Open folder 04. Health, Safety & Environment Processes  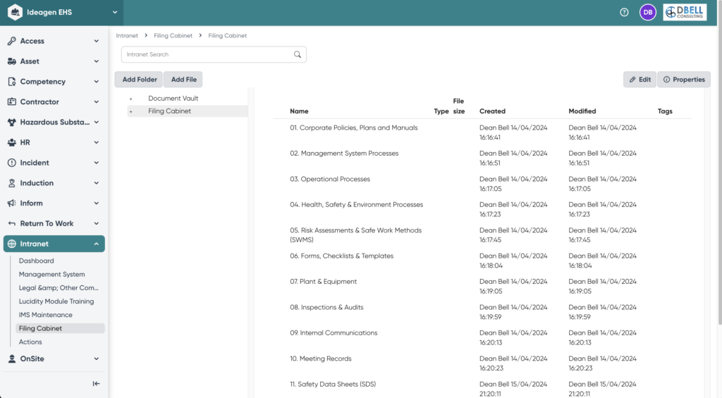pyautogui.click(x=356, y=205)
